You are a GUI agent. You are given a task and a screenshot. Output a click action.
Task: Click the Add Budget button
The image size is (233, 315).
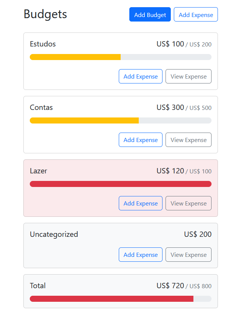point(150,14)
